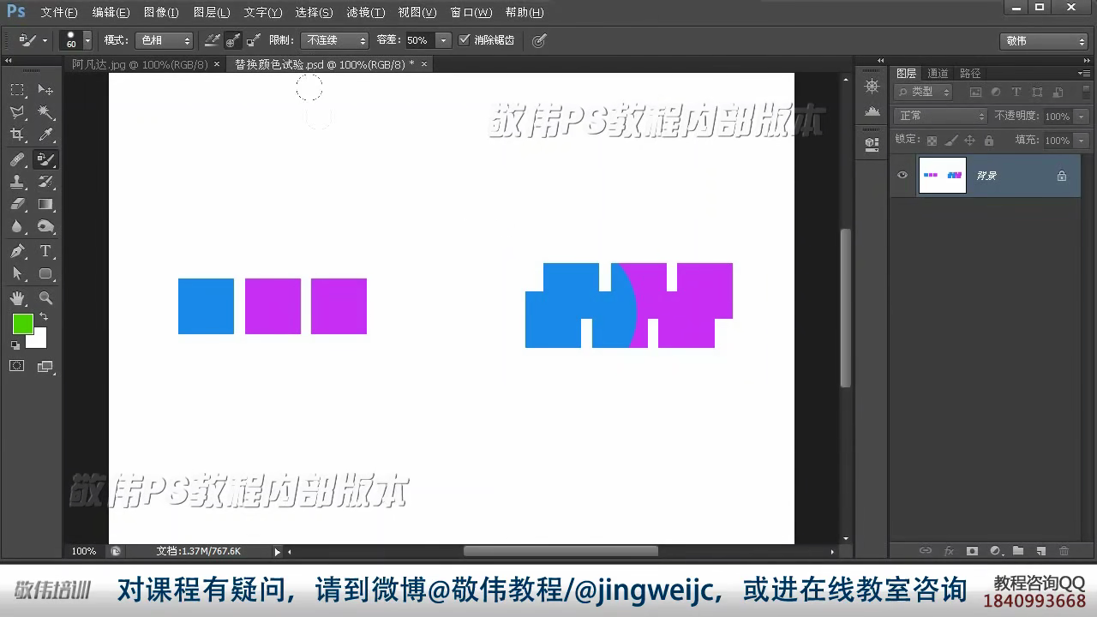Enable continuous sampling eyedropper option
The width and height of the screenshot is (1097, 617).
(213, 40)
